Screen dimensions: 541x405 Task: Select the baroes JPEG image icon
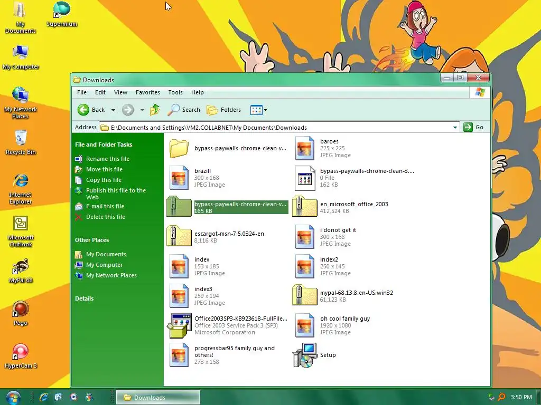pyautogui.click(x=305, y=148)
